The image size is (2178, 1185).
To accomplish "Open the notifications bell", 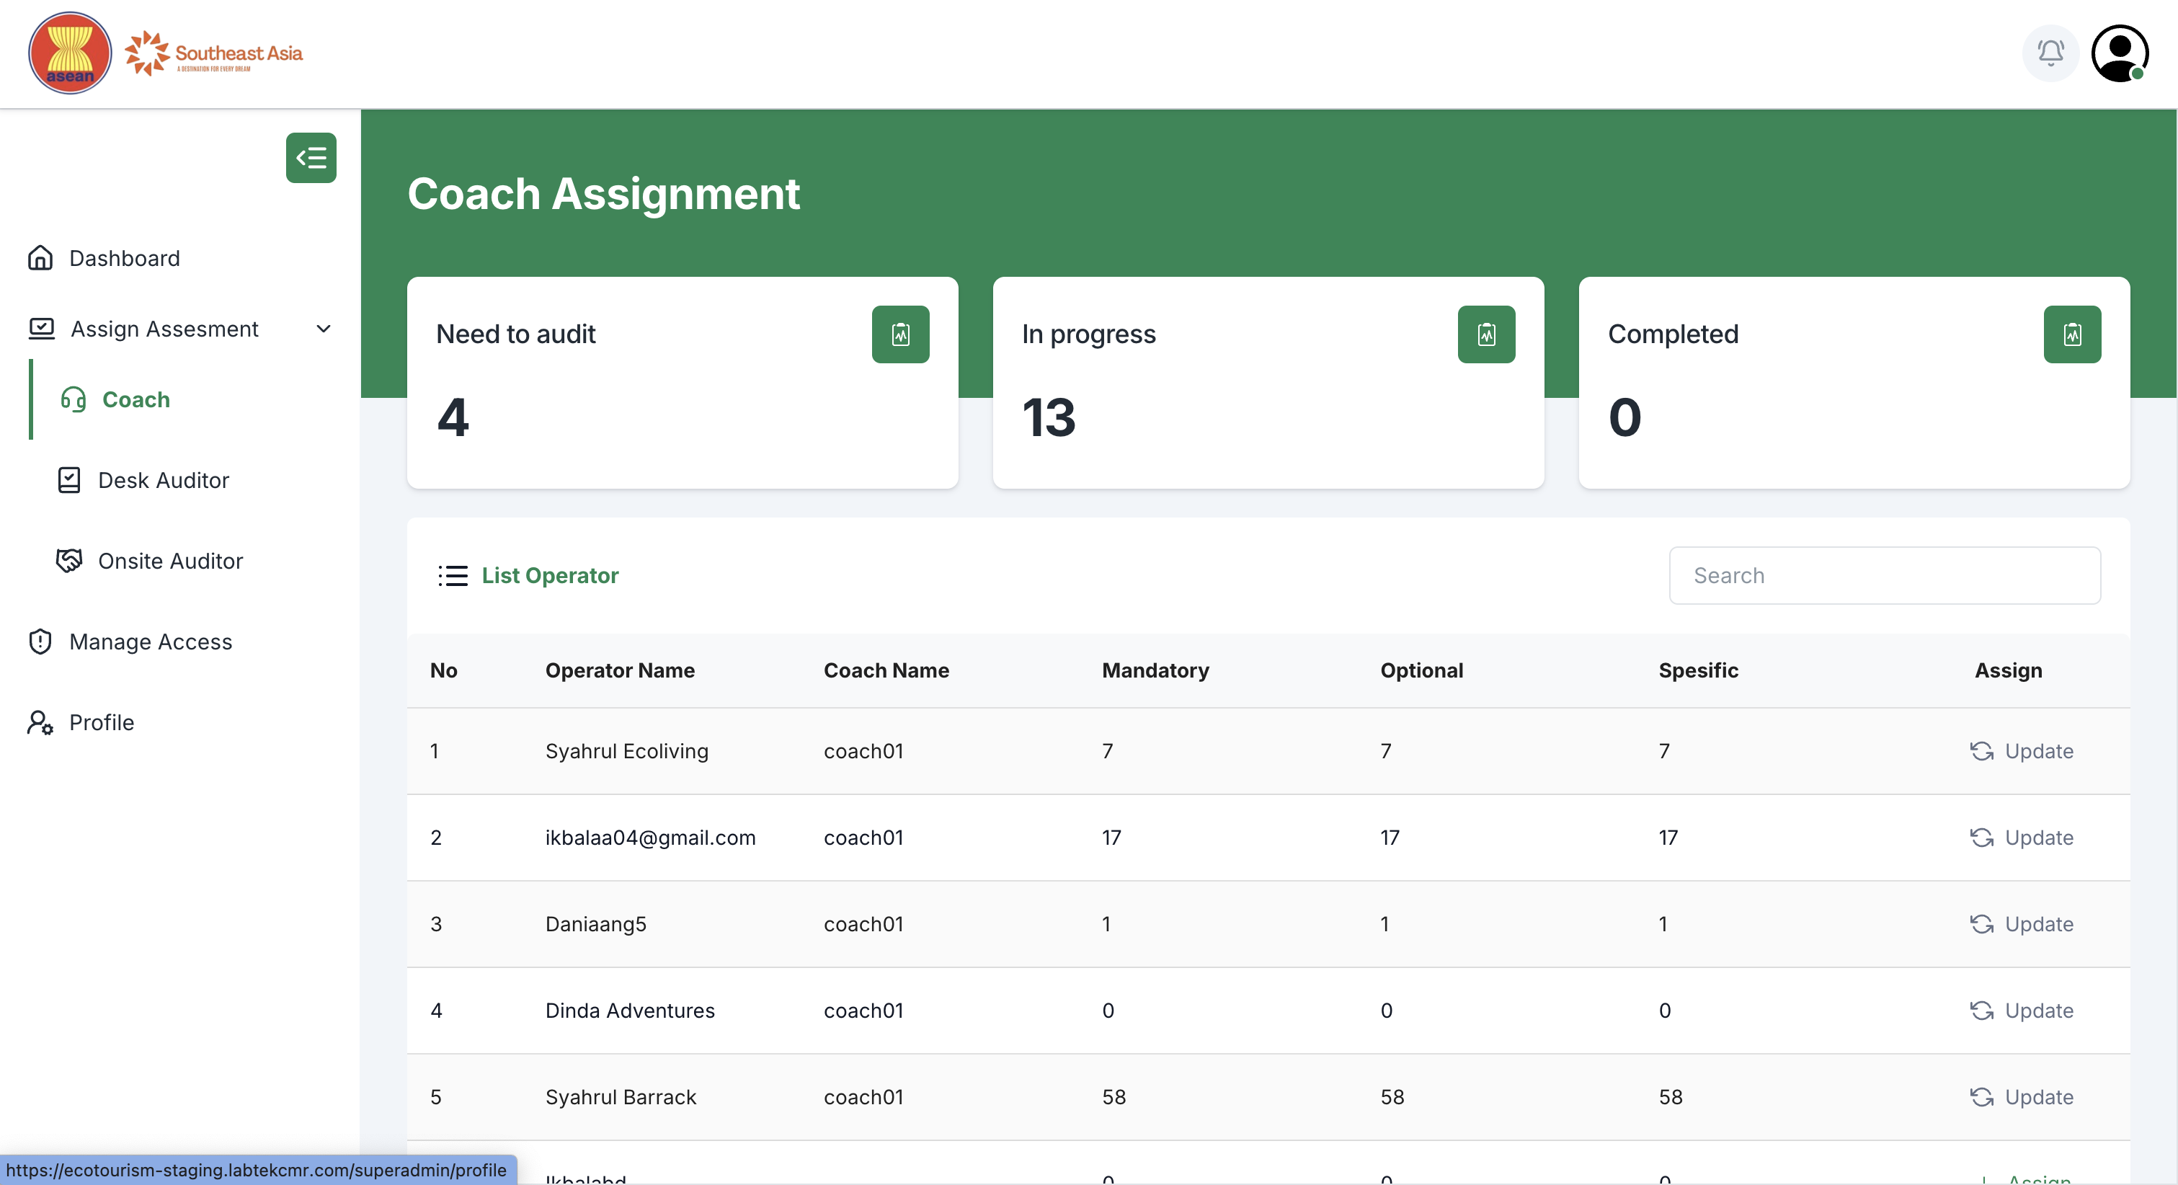I will (2050, 53).
